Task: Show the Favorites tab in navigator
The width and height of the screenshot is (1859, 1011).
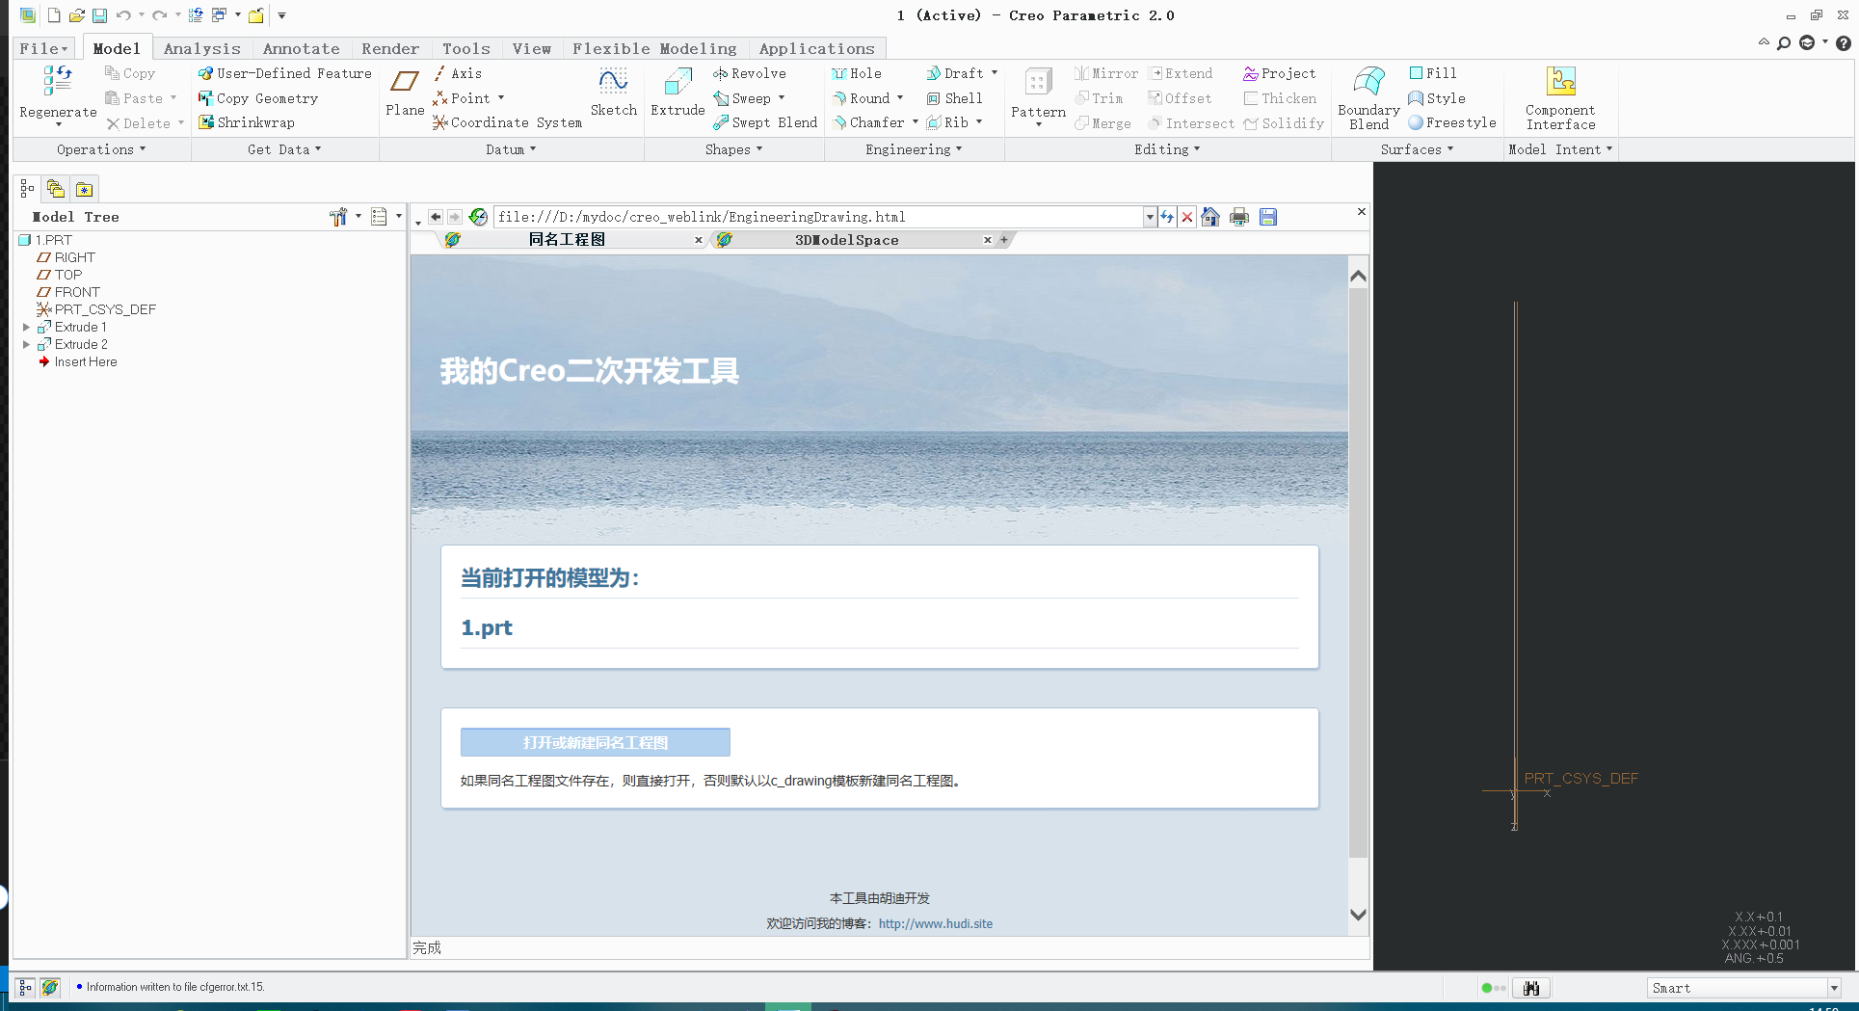Action: click(x=85, y=189)
